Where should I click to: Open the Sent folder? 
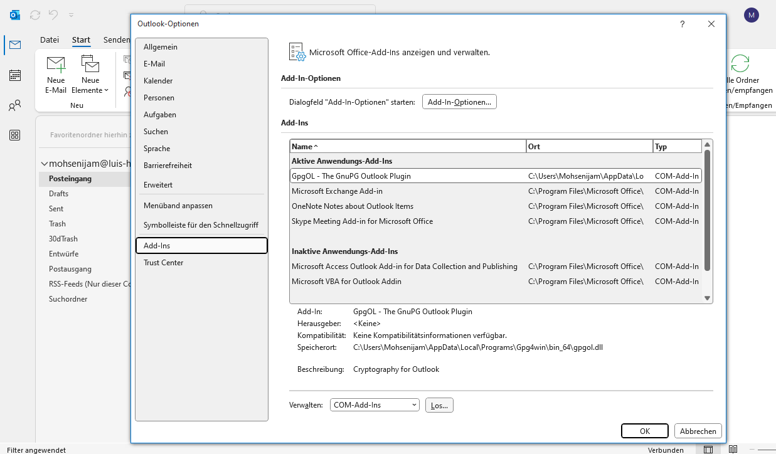tap(84, 209)
